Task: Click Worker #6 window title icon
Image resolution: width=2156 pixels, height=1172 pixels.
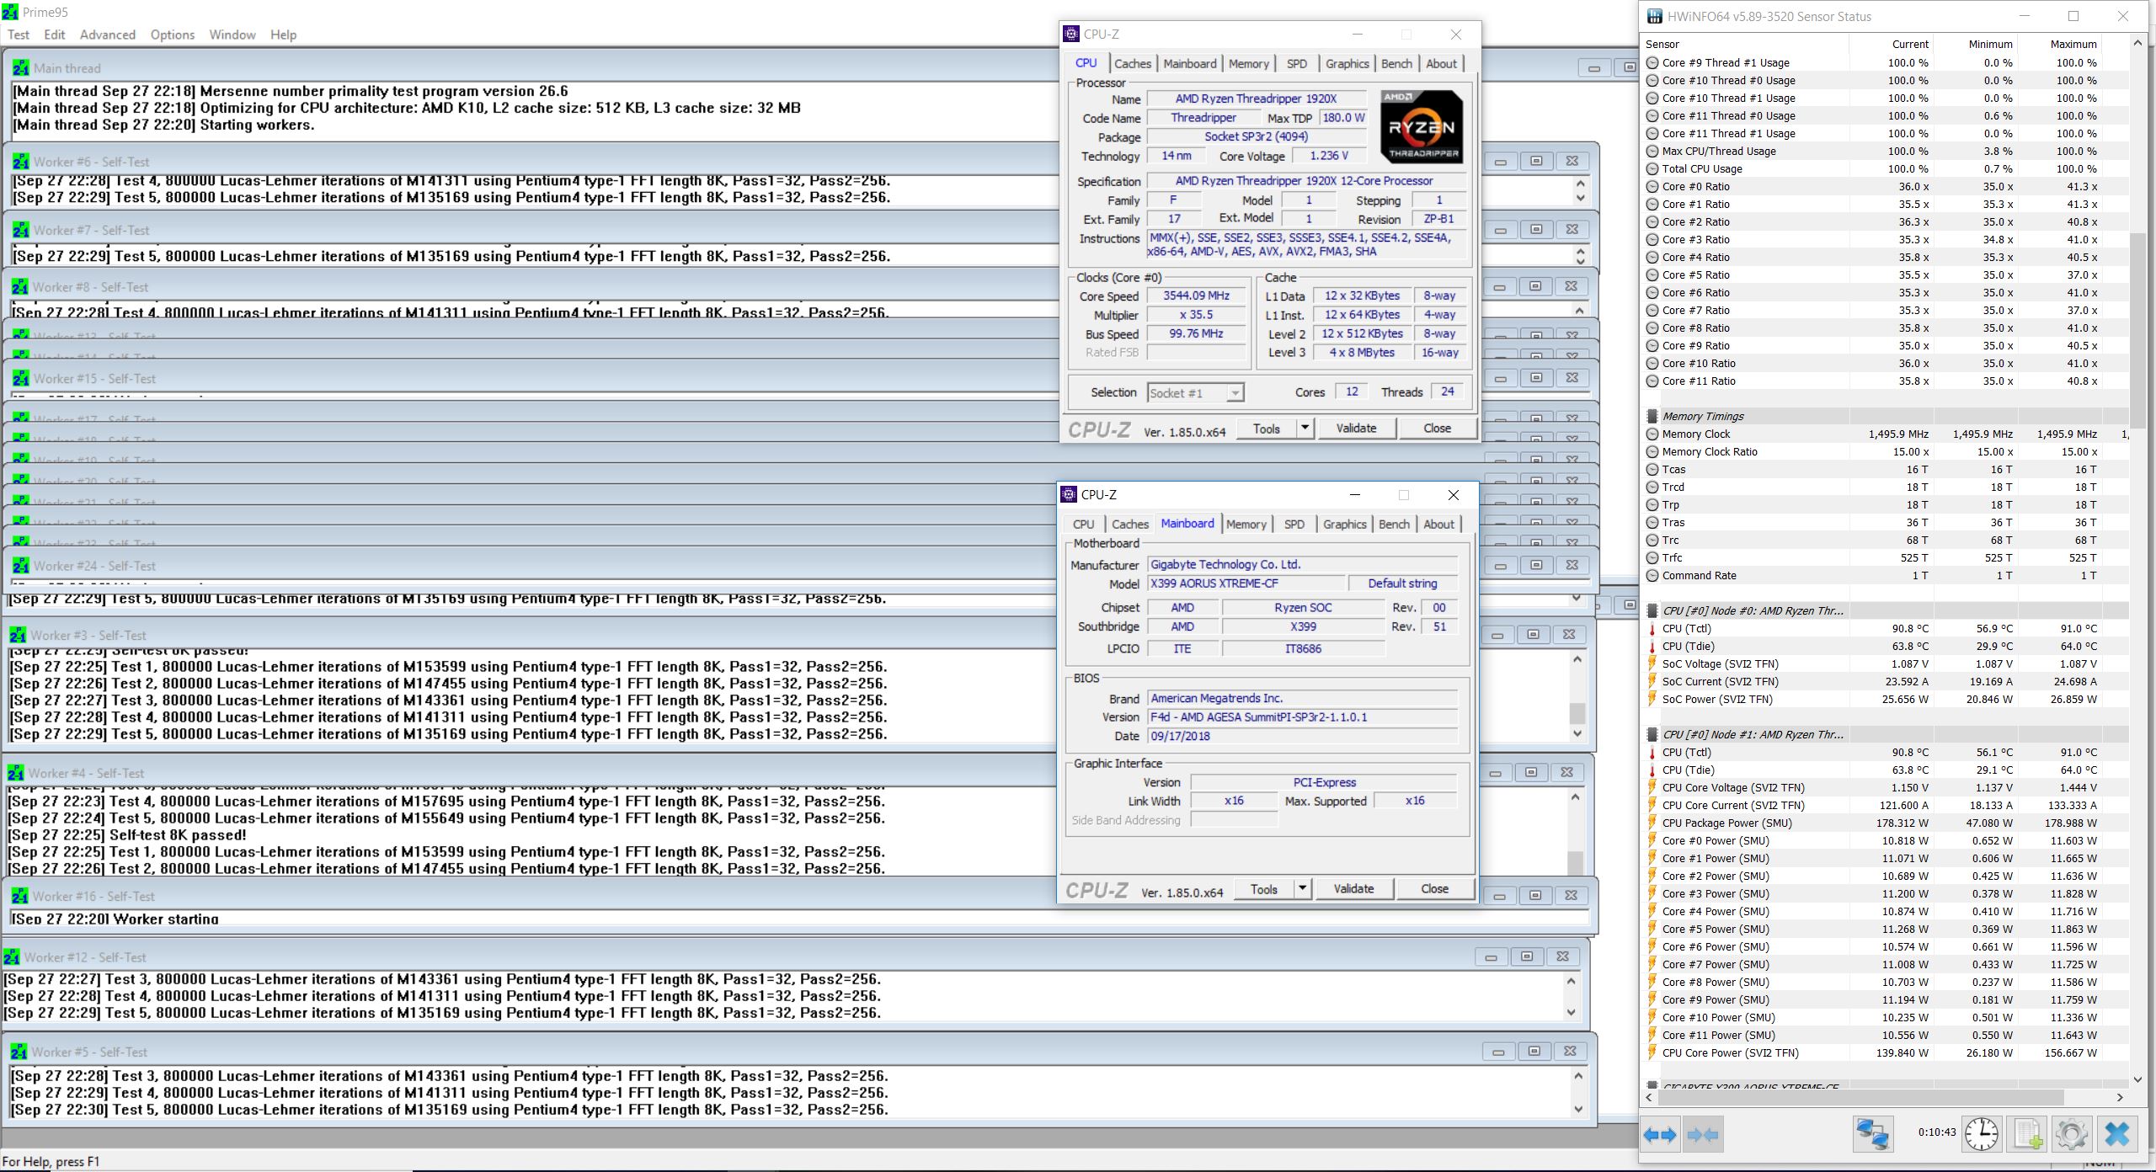Action: pos(21,162)
